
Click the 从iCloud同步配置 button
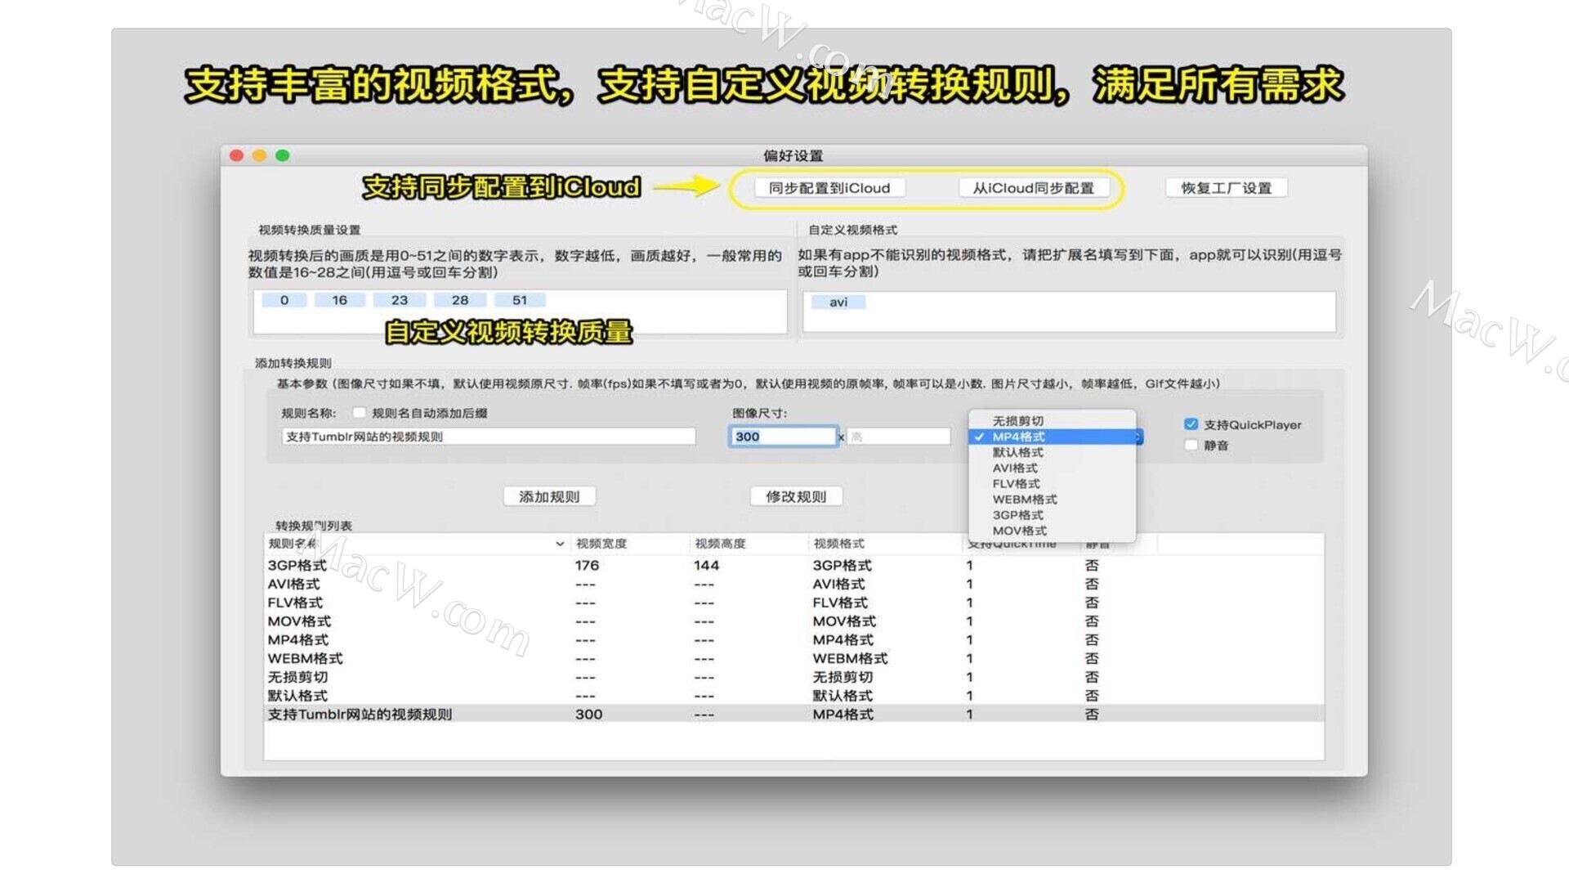pyautogui.click(x=1033, y=188)
